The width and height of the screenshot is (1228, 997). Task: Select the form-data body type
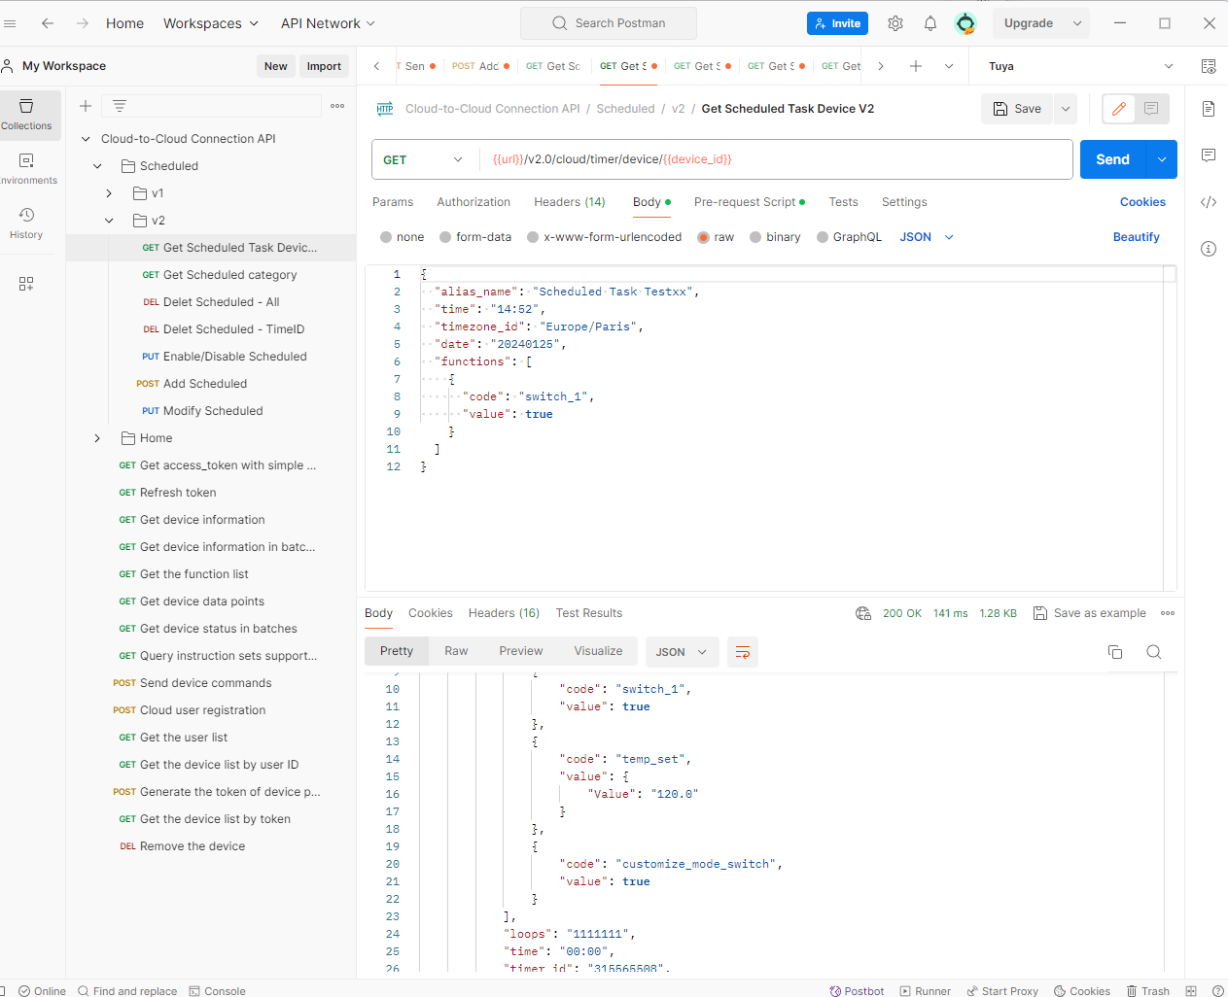[x=445, y=237]
